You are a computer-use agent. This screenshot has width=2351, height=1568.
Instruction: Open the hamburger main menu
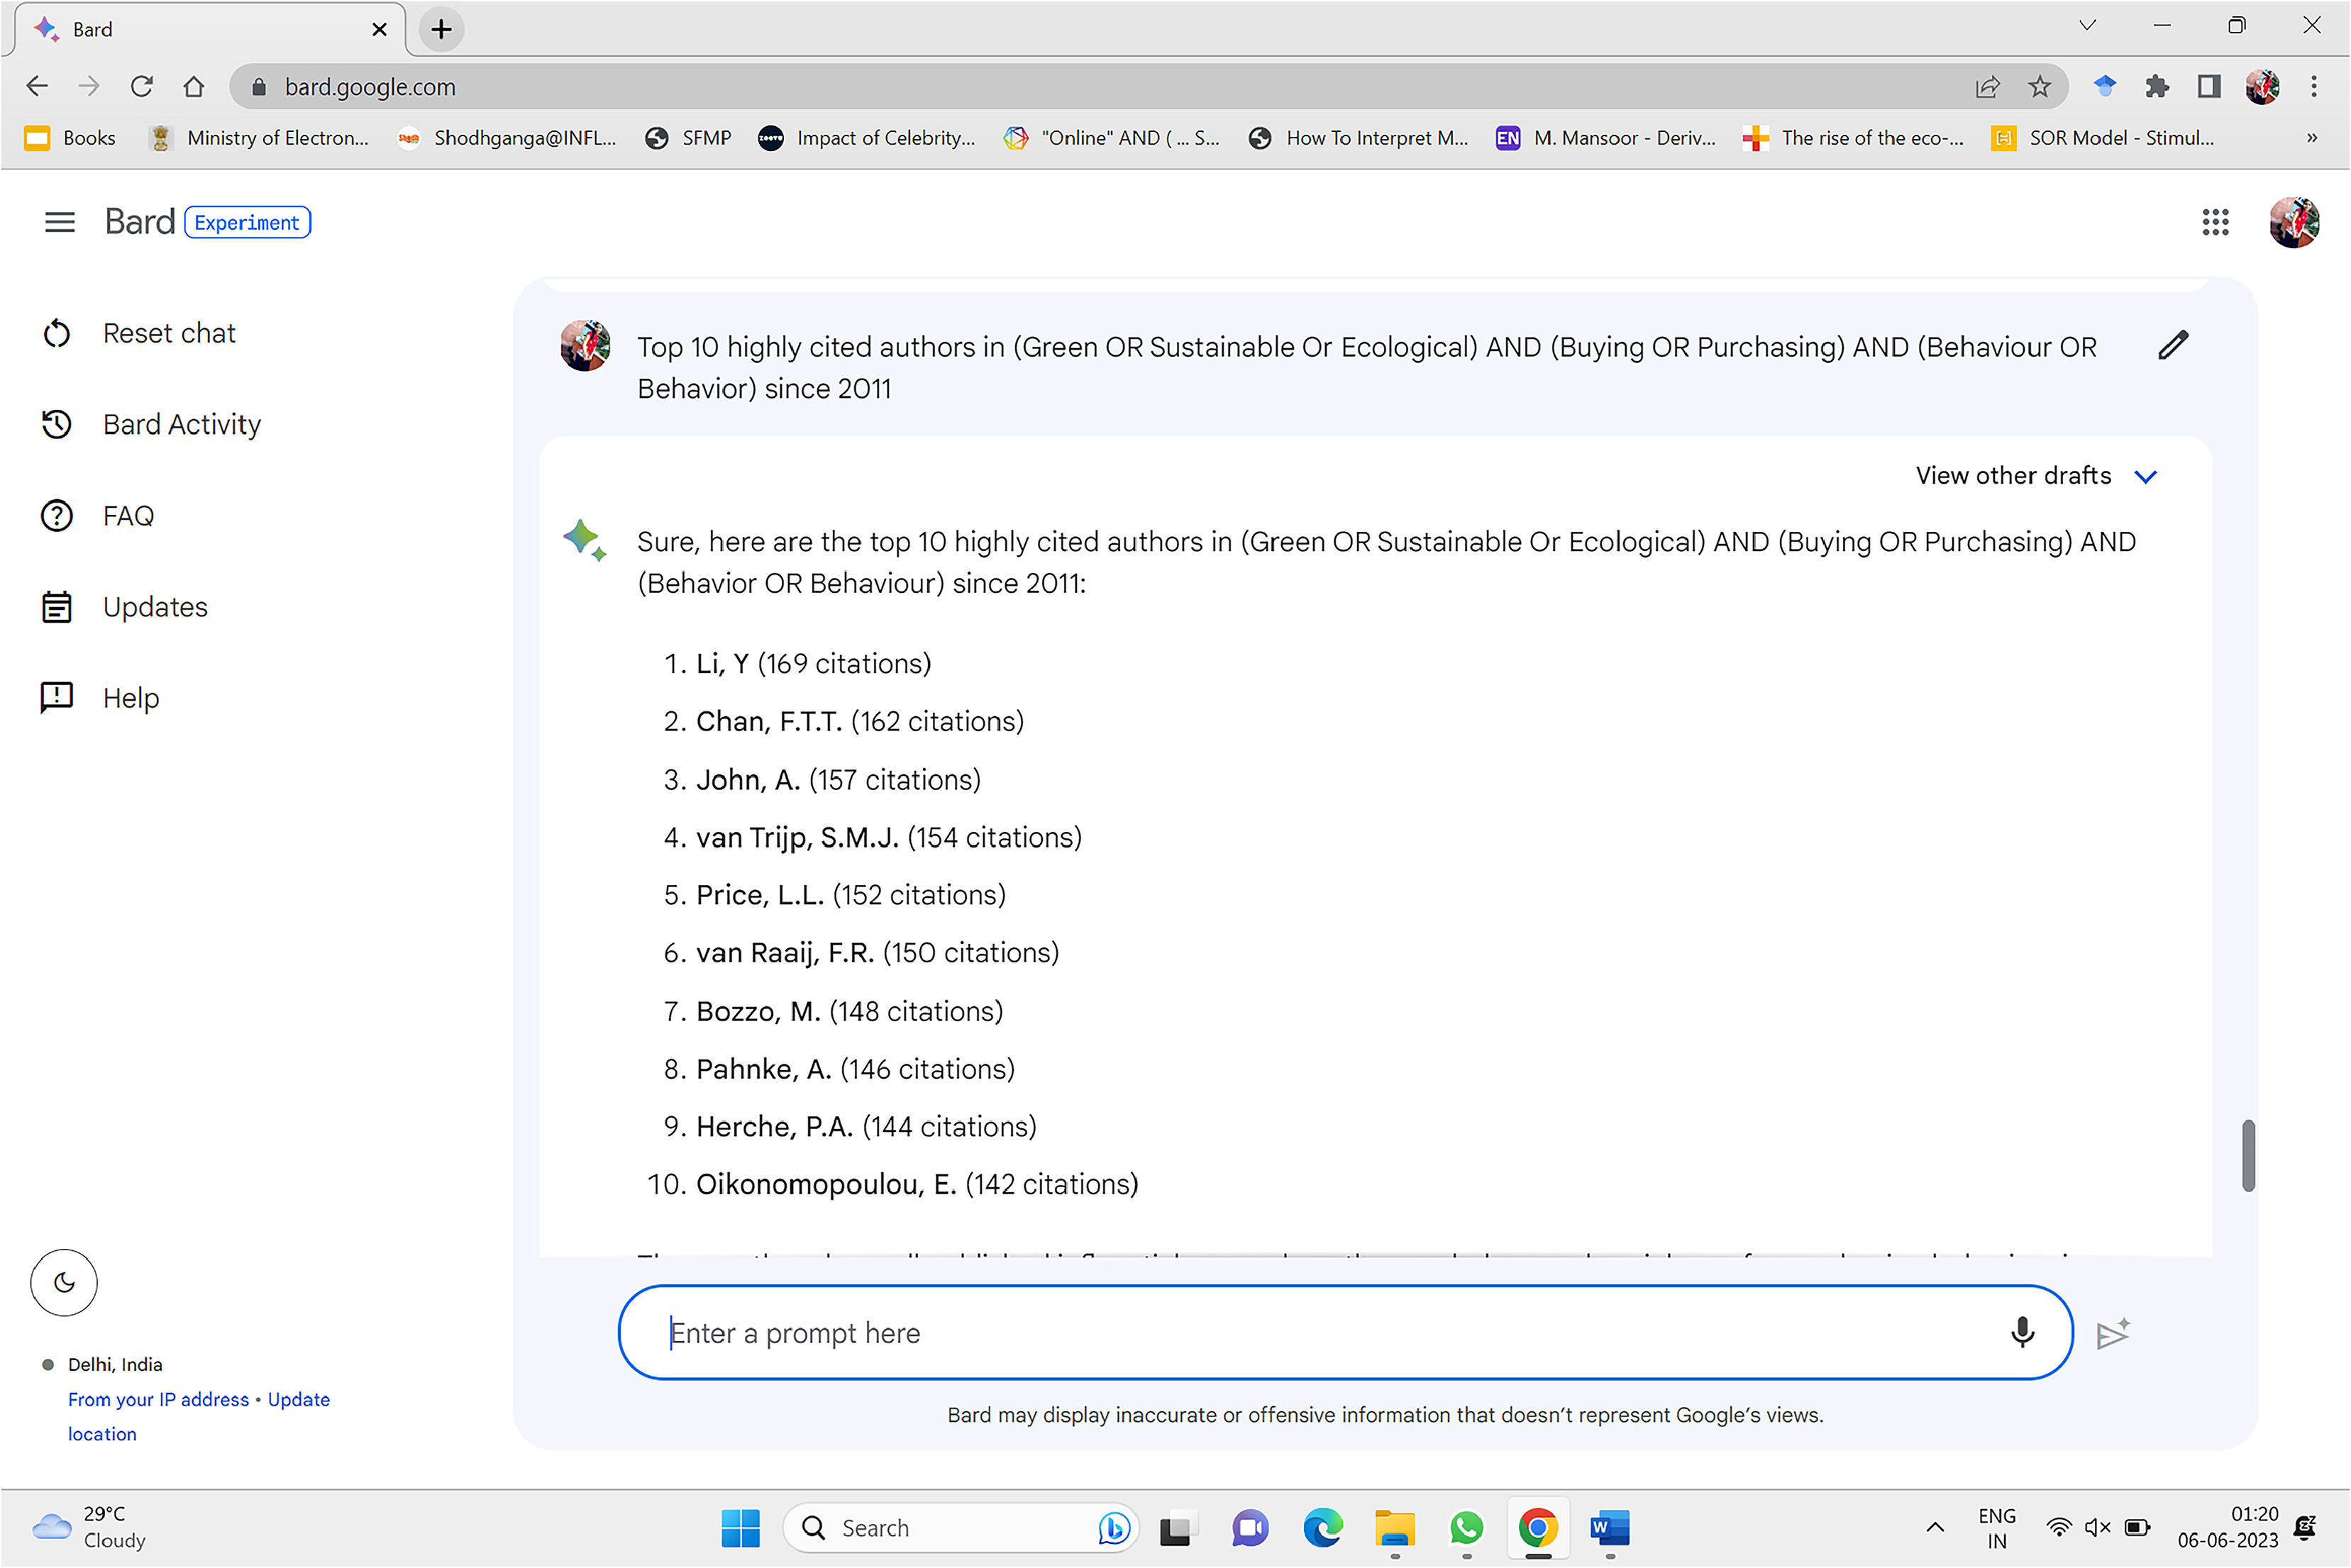tap(60, 222)
